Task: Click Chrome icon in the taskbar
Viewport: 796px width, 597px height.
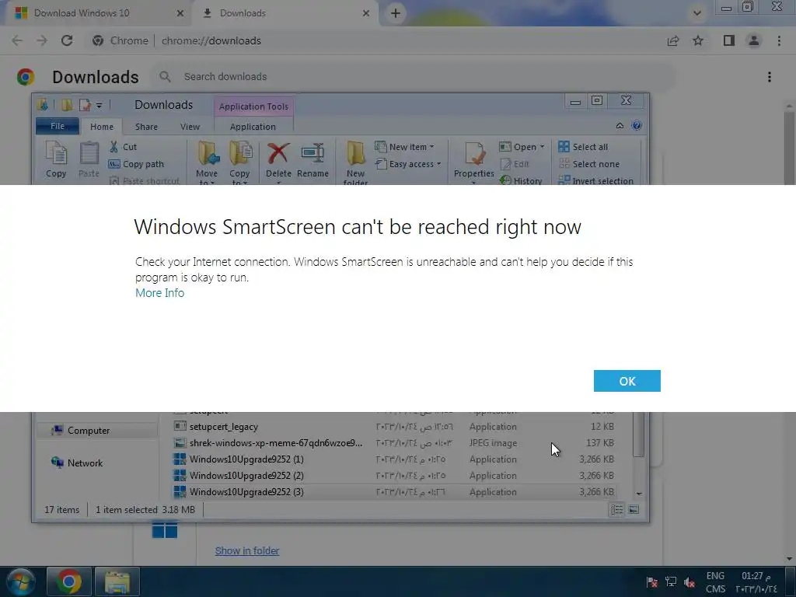Action: 68,581
